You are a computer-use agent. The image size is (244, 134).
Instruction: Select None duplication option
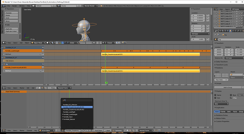217,112
